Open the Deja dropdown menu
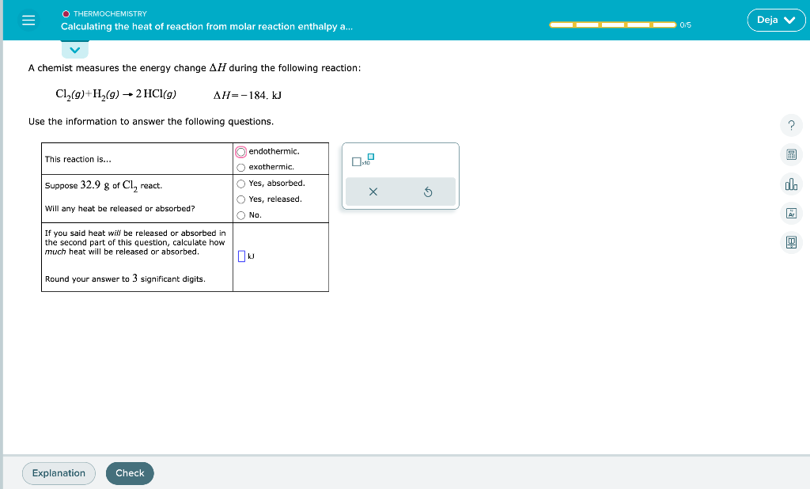810x489 pixels. pyautogui.click(x=776, y=20)
